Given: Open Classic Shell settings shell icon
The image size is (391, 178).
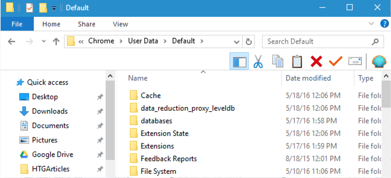Looking at the screenshot, I should point(377,62).
